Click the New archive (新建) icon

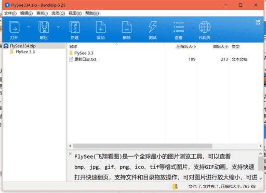coord(75,27)
